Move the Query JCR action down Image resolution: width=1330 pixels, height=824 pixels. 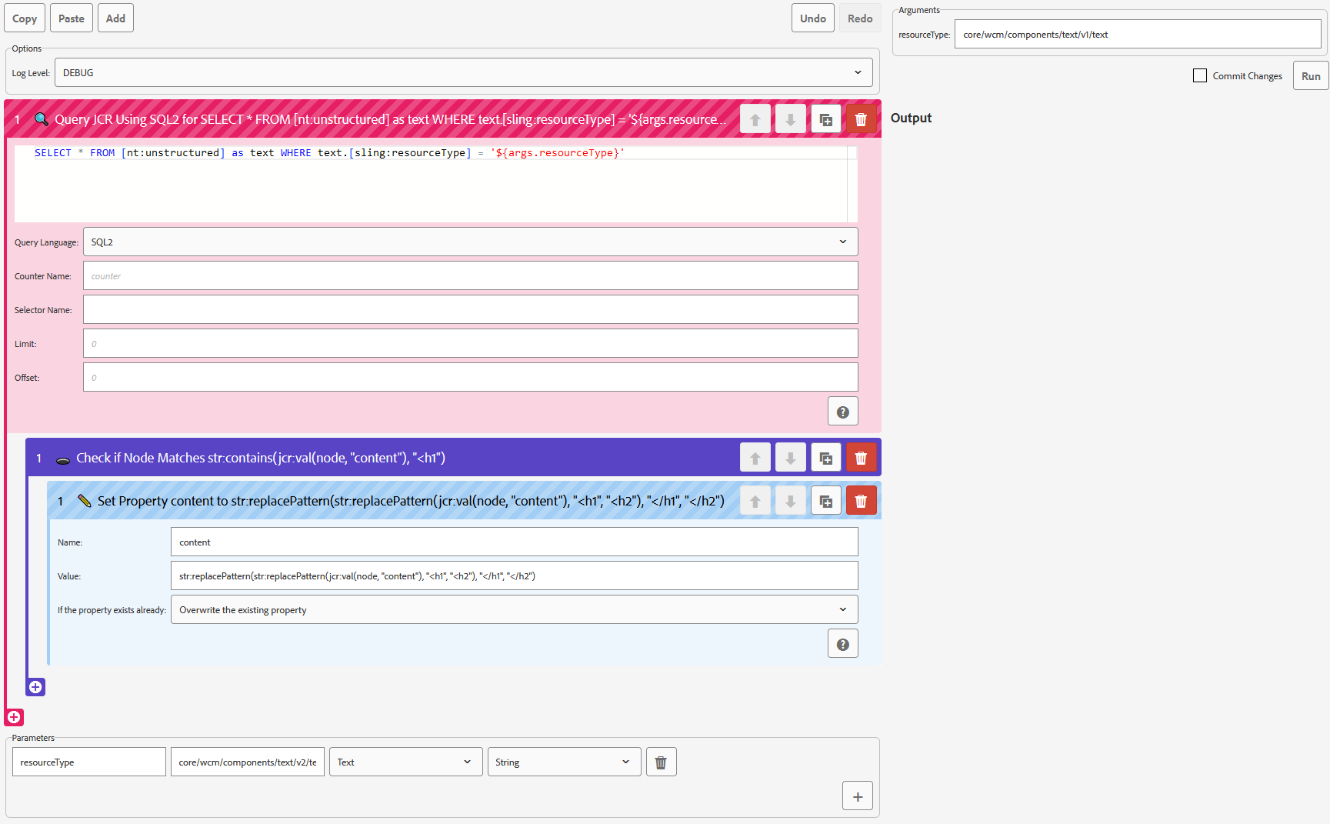coord(790,119)
